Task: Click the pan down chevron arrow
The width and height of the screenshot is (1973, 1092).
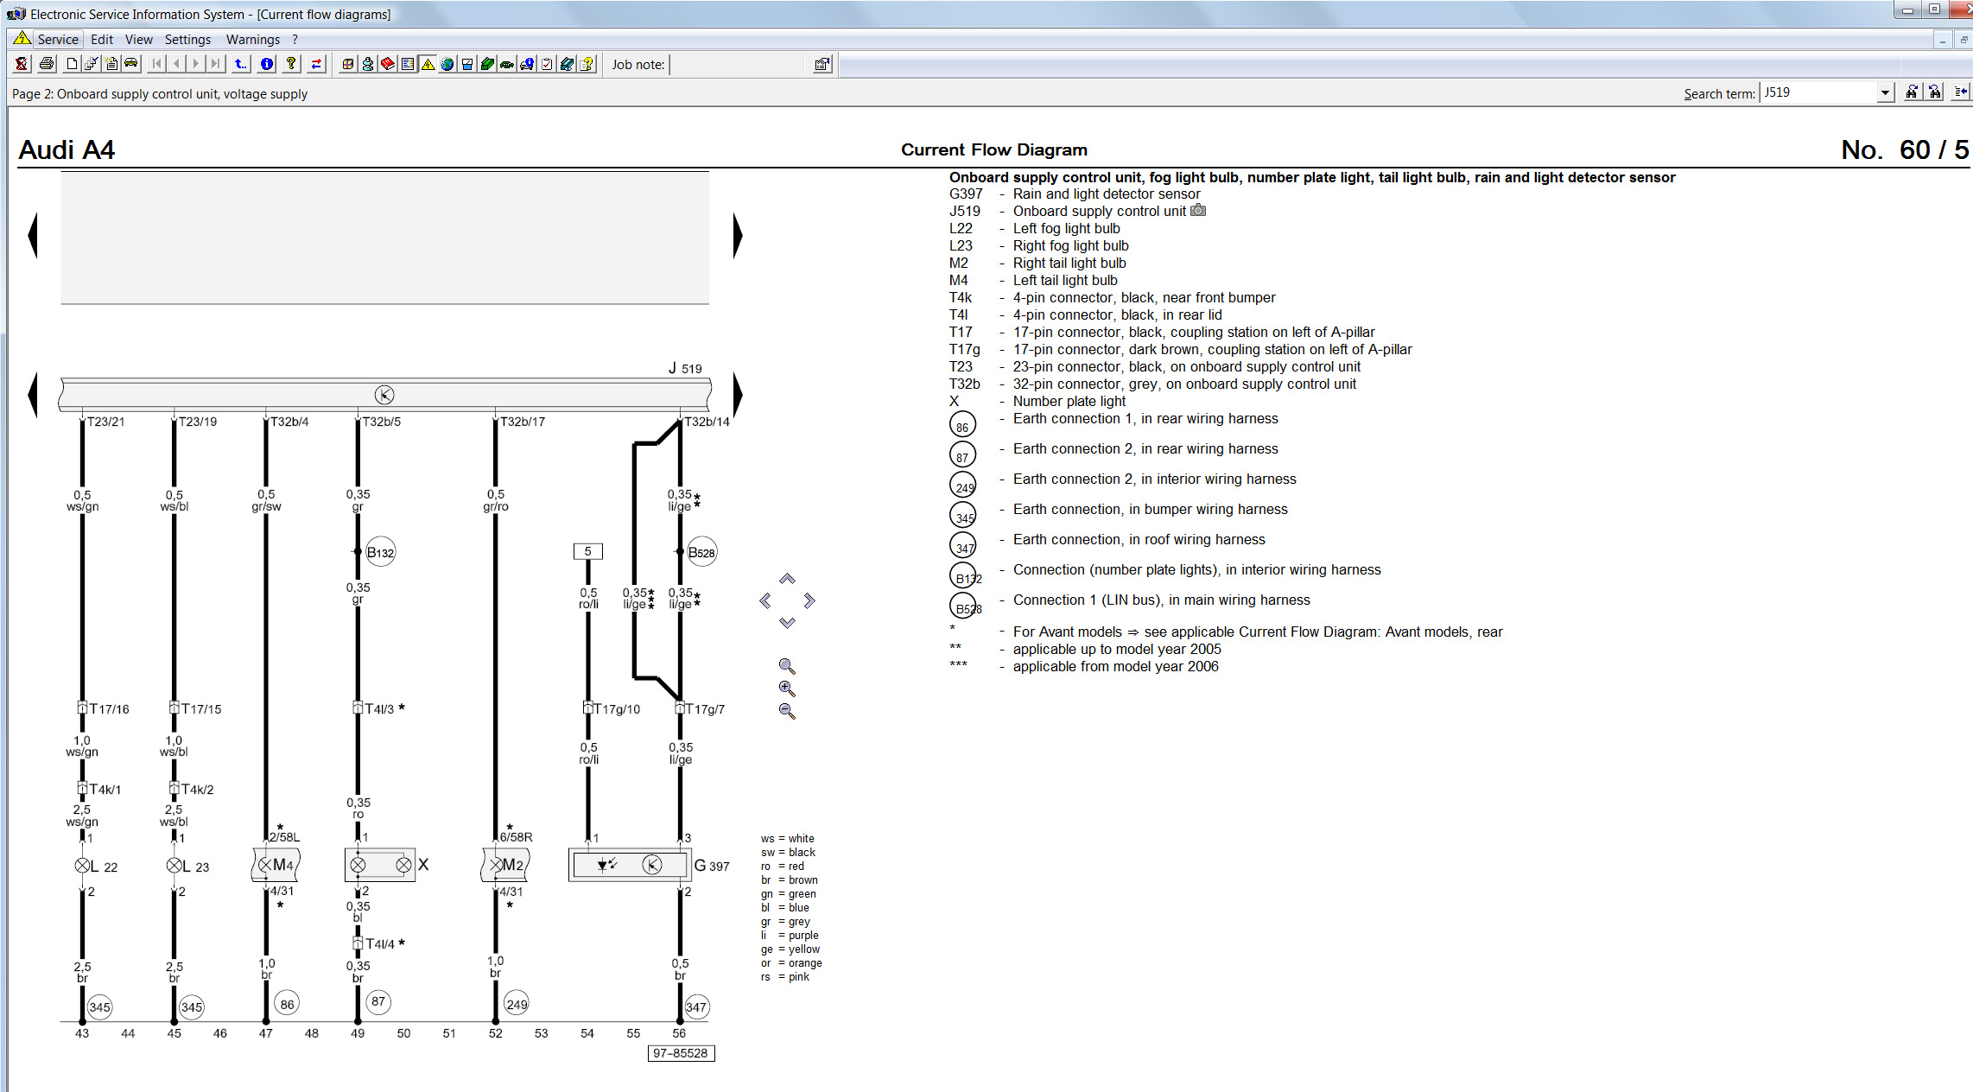Action: [786, 623]
